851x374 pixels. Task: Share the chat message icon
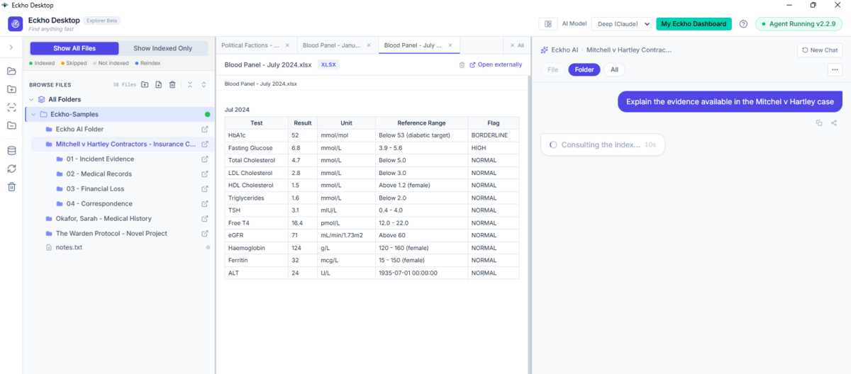[x=834, y=123]
